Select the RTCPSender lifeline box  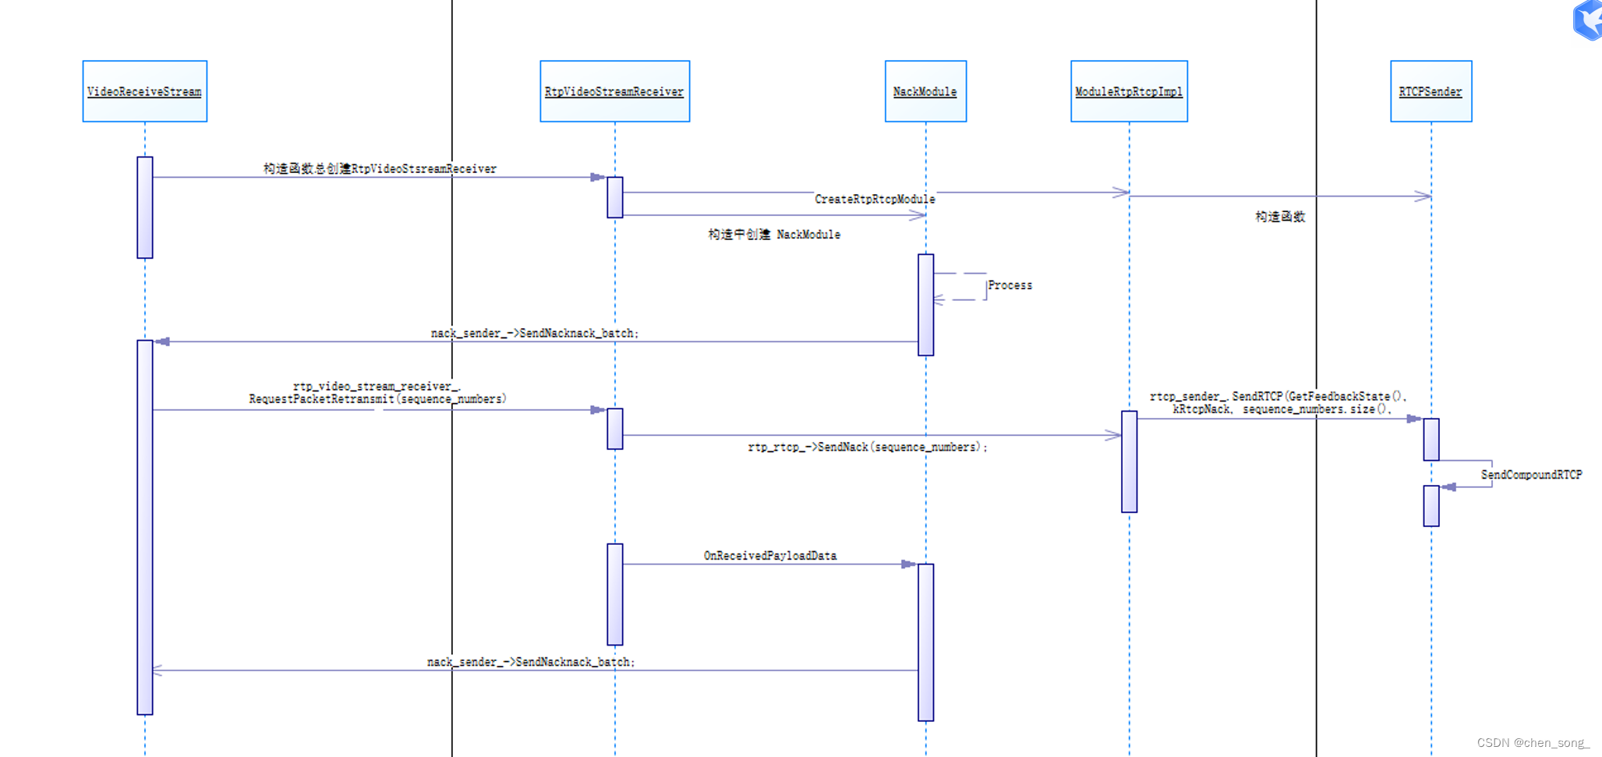point(1431,91)
